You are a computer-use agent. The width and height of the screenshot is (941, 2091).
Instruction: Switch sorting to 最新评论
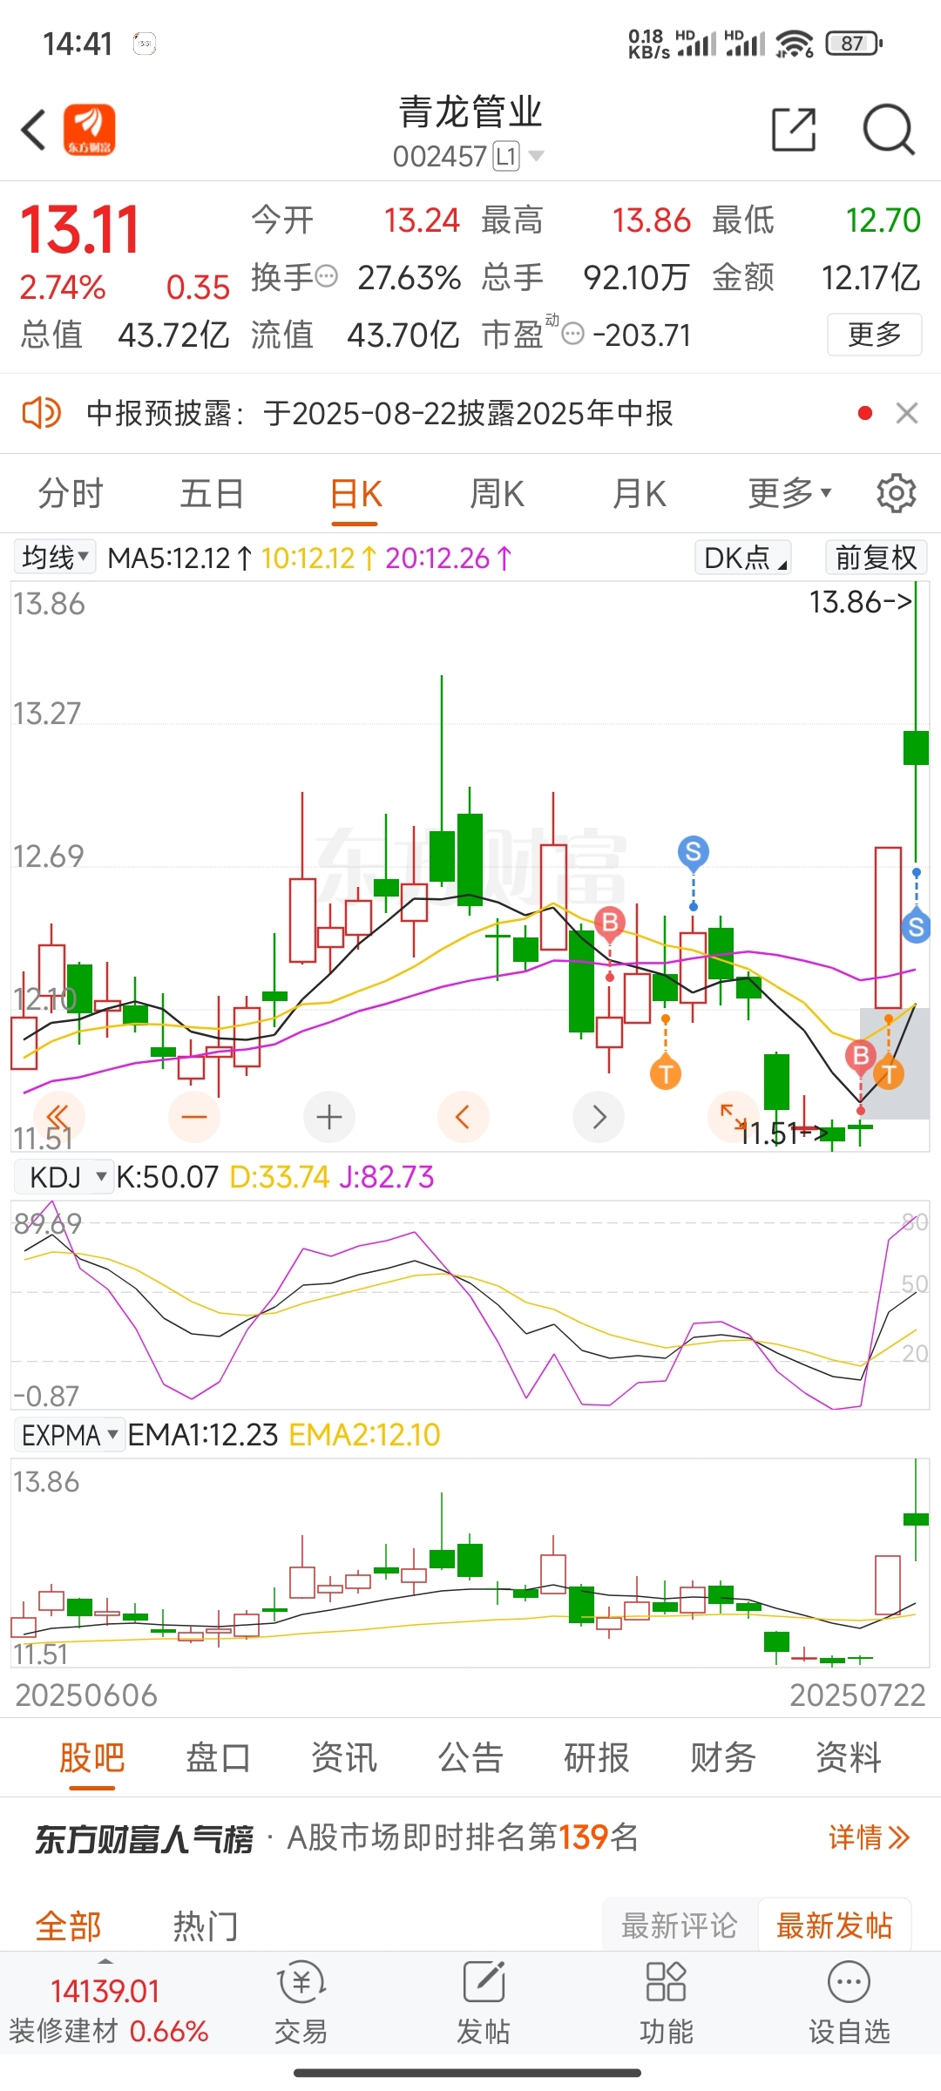tap(680, 1925)
